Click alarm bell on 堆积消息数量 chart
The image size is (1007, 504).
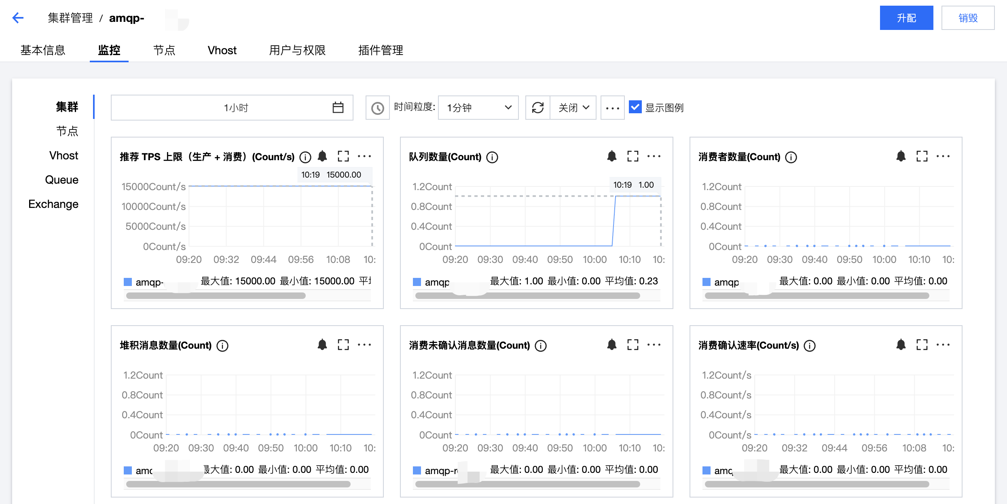[x=322, y=345]
